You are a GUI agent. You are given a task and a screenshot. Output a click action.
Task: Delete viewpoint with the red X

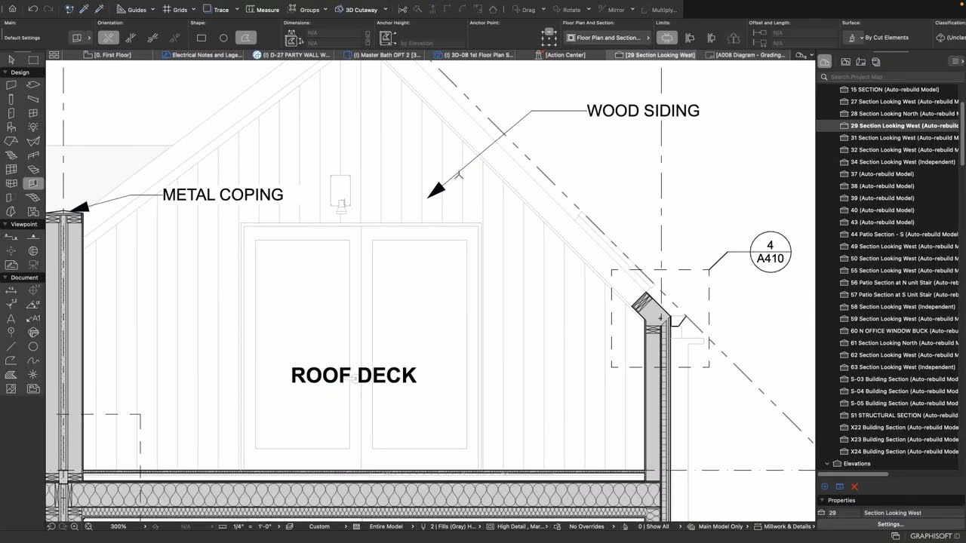854,487
